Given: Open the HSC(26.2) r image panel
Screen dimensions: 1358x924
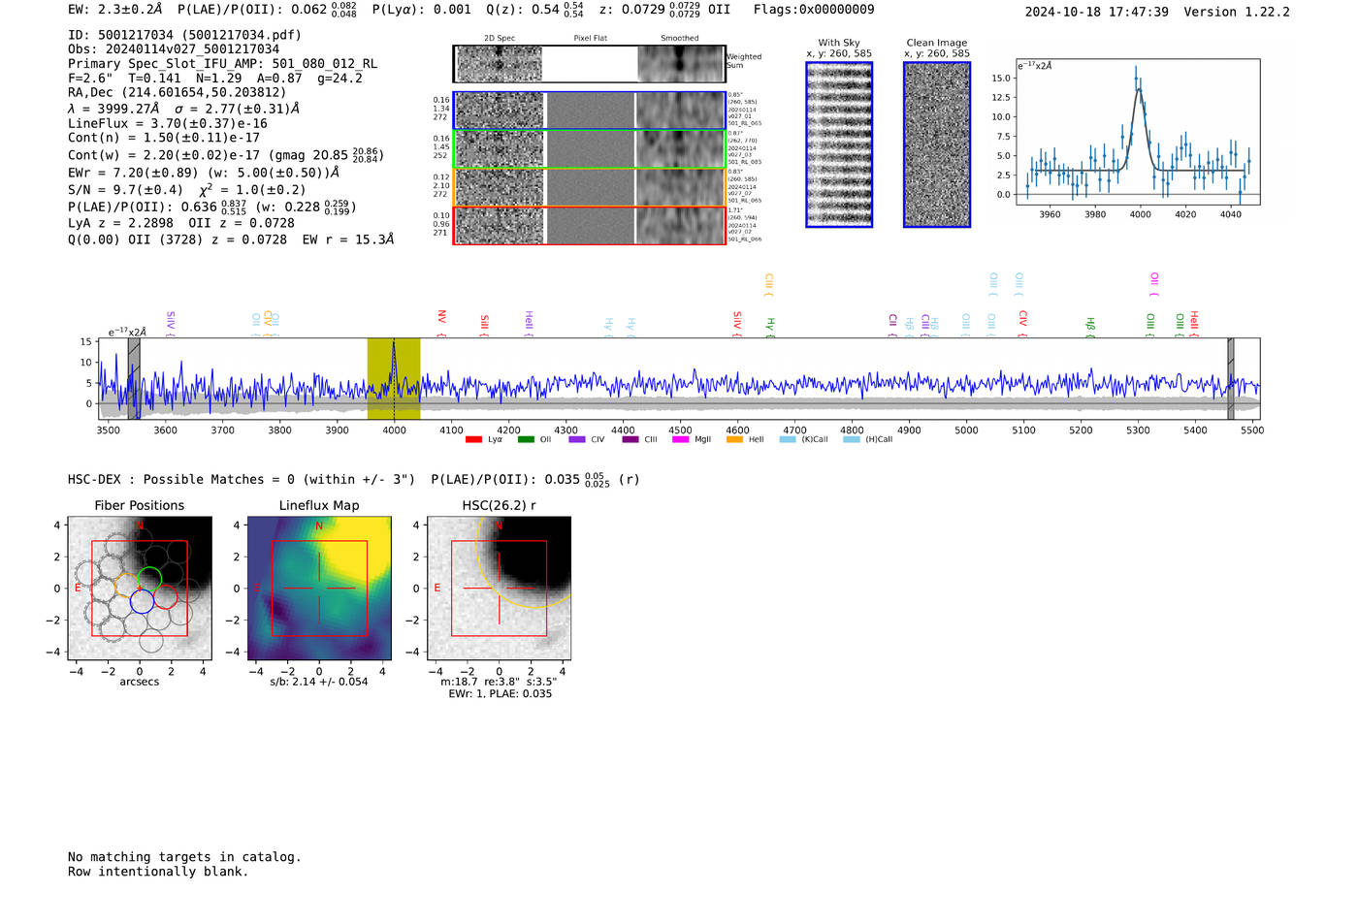Looking at the screenshot, I should [x=500, y=589].
